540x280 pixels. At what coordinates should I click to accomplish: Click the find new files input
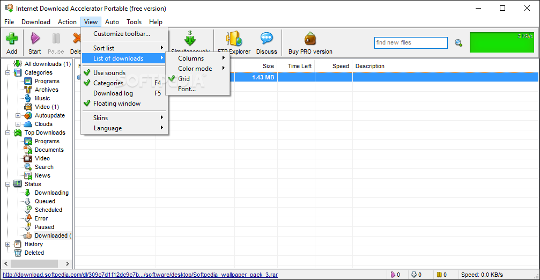pos(411,43)
